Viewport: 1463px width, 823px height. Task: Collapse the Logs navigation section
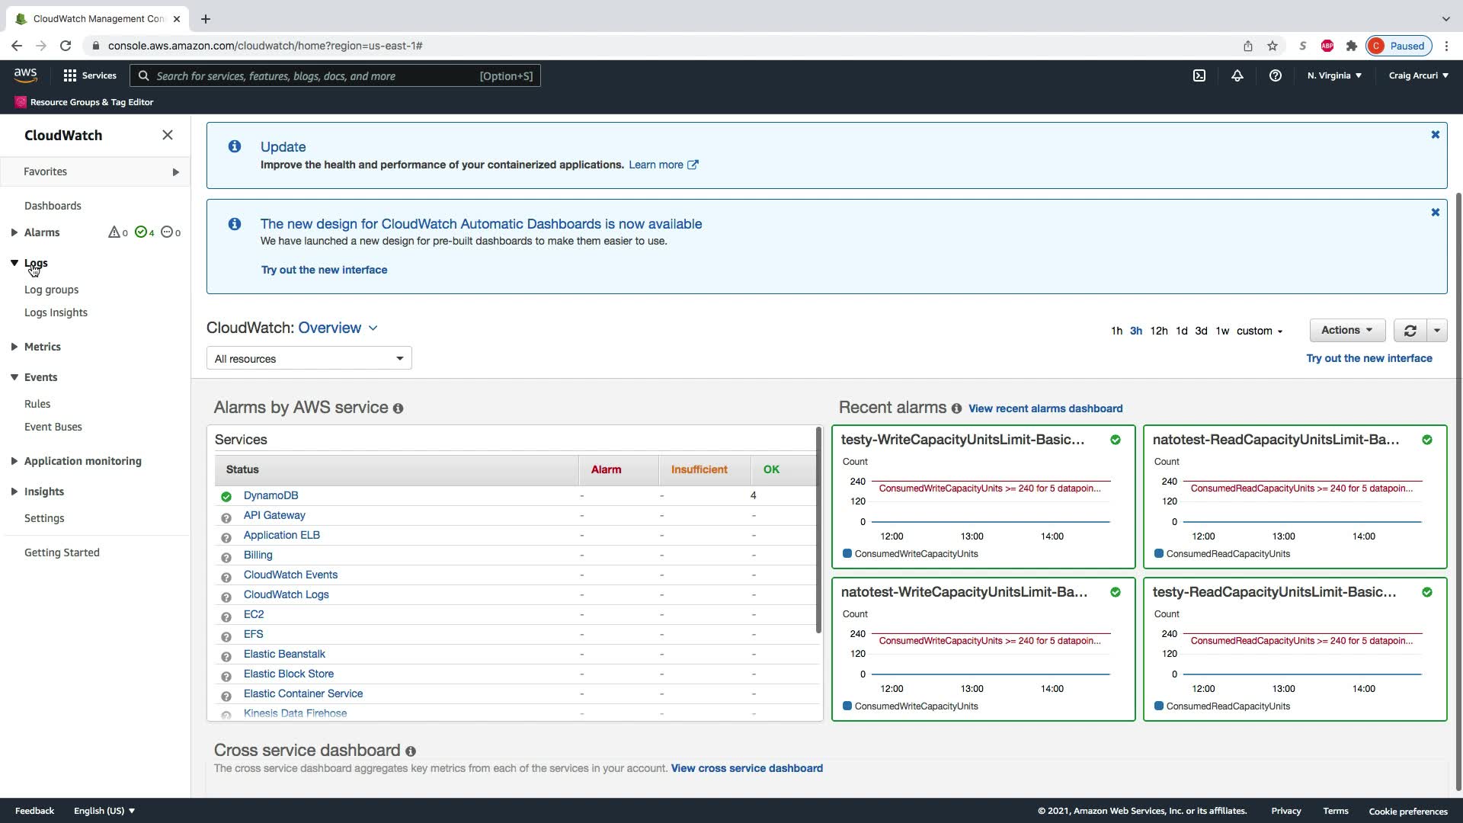[x=14, y=263]
